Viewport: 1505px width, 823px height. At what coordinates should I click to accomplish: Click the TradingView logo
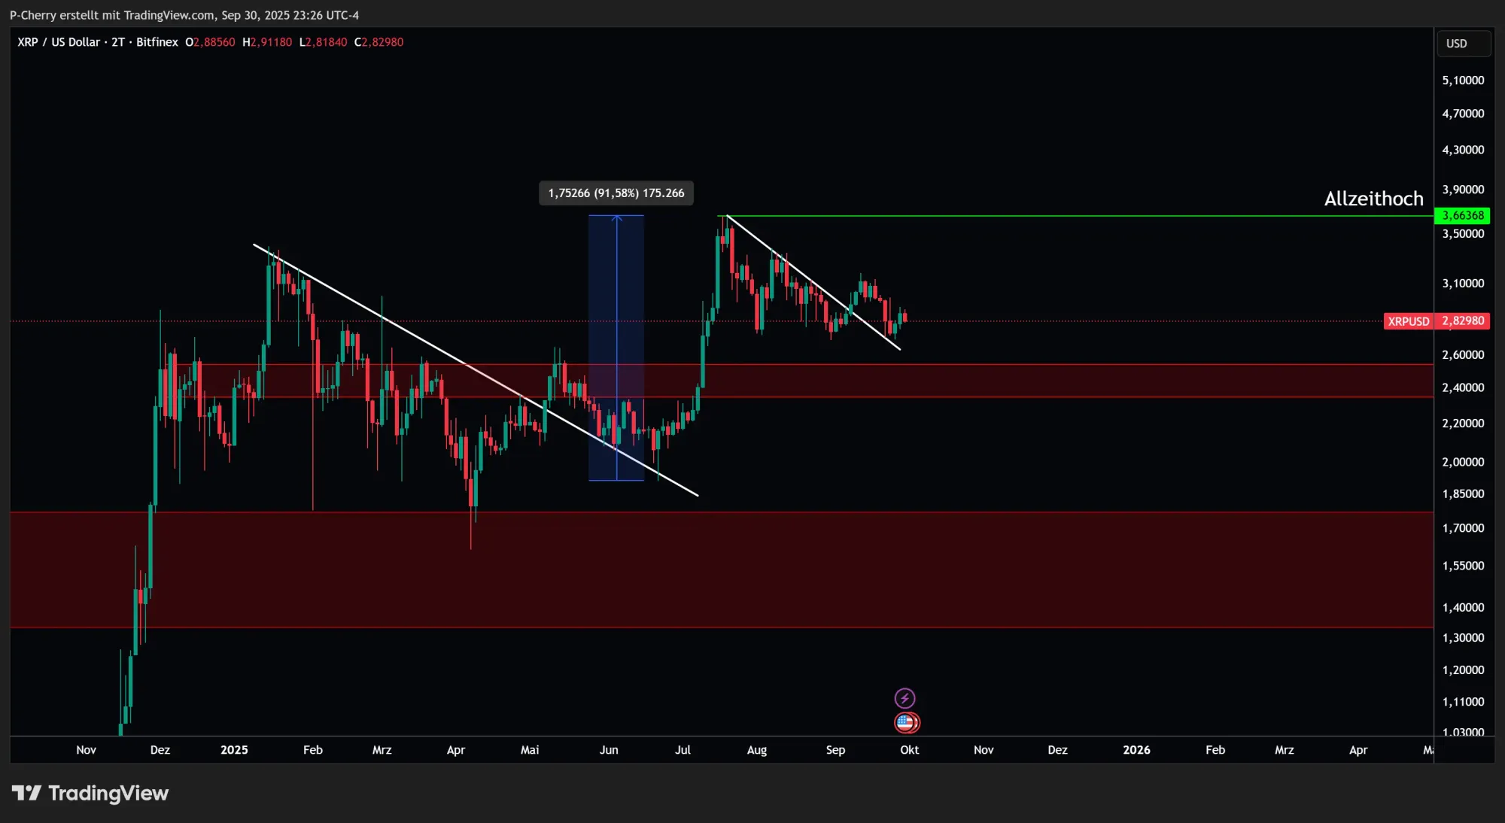(90, 793)
